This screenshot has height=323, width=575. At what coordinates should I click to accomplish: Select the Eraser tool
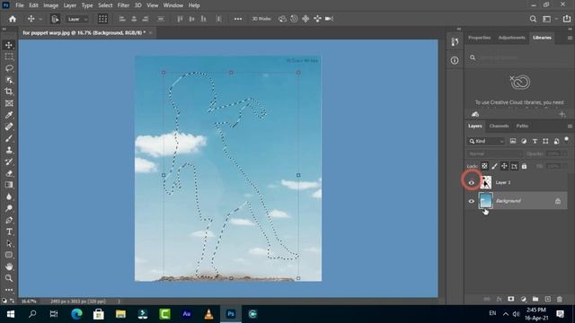(x=9, y=173)
